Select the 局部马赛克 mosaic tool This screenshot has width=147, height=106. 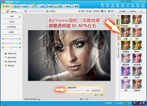(x=10, y=57)
